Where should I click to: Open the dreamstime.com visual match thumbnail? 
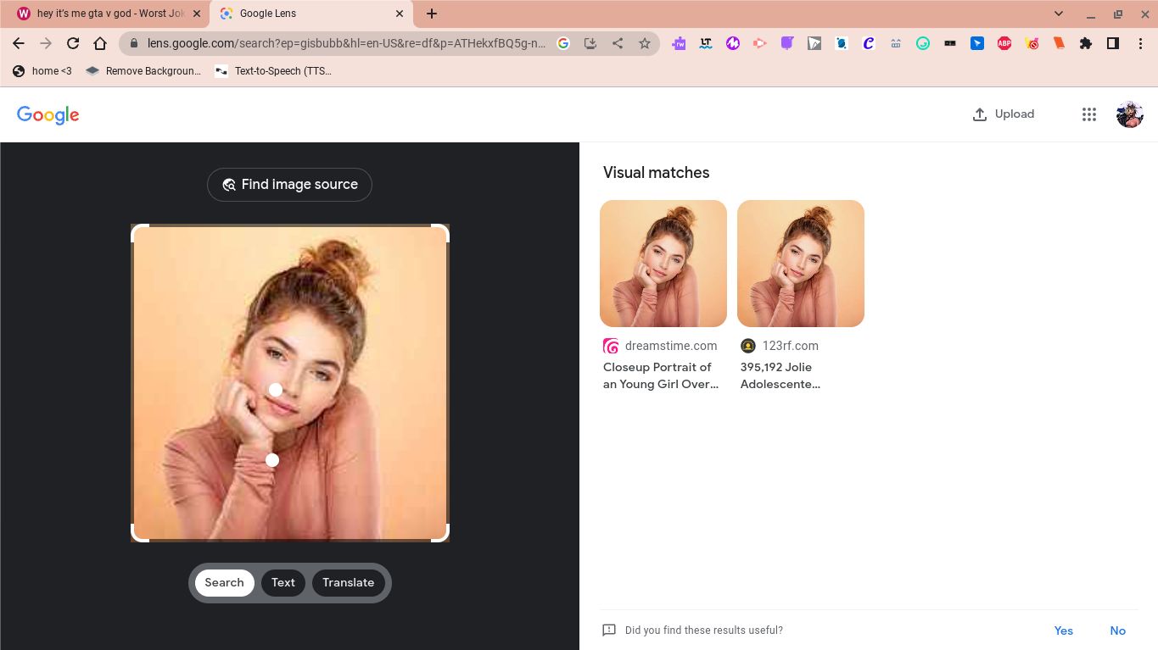point(663,264)
